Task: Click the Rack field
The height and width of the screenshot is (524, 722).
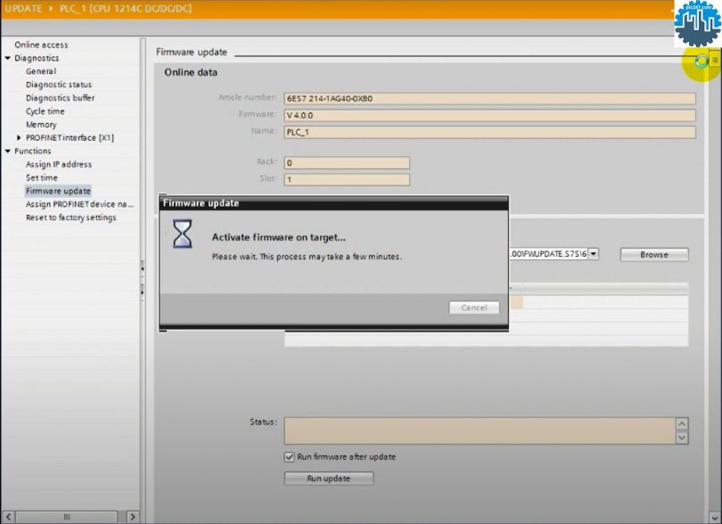Action: (347, 162)
